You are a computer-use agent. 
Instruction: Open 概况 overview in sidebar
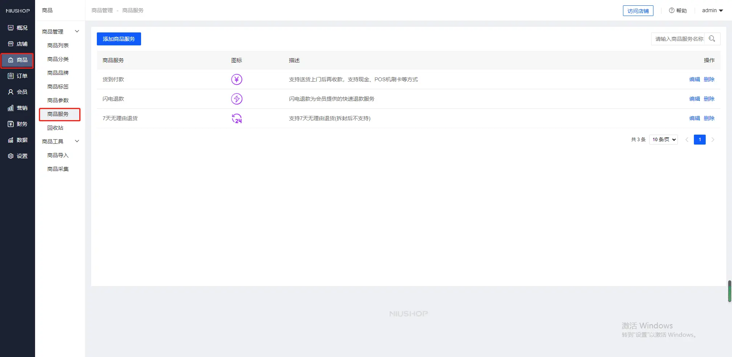18,28
